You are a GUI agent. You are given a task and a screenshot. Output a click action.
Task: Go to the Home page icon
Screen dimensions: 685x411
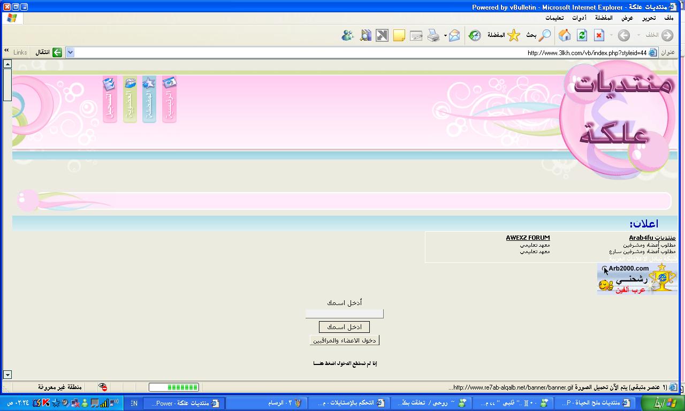click(564, 36)
